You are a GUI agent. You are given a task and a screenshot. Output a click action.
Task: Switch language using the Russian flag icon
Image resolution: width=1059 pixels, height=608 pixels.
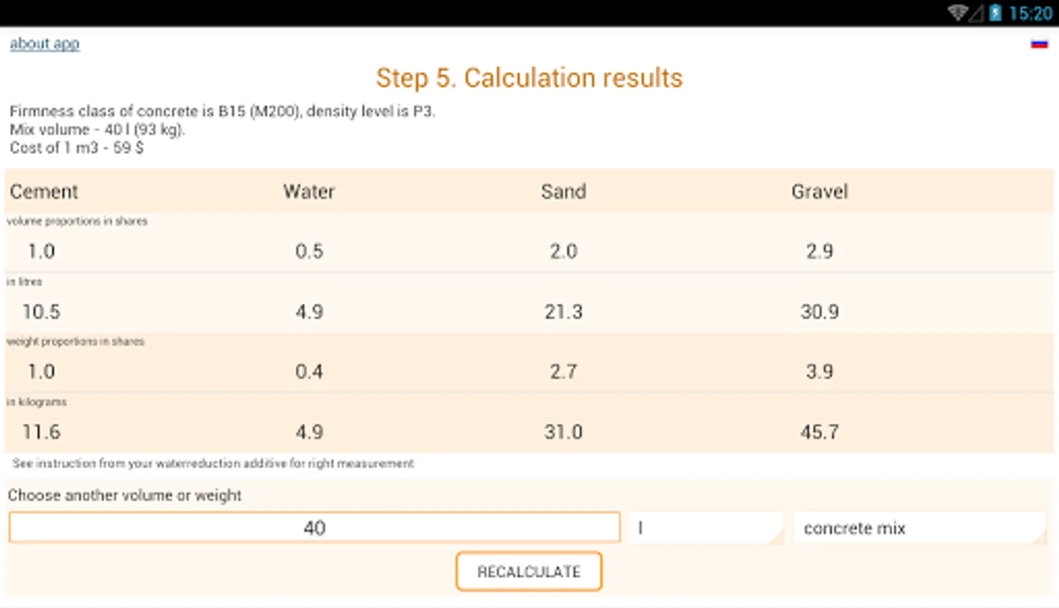pos(1039,45)
